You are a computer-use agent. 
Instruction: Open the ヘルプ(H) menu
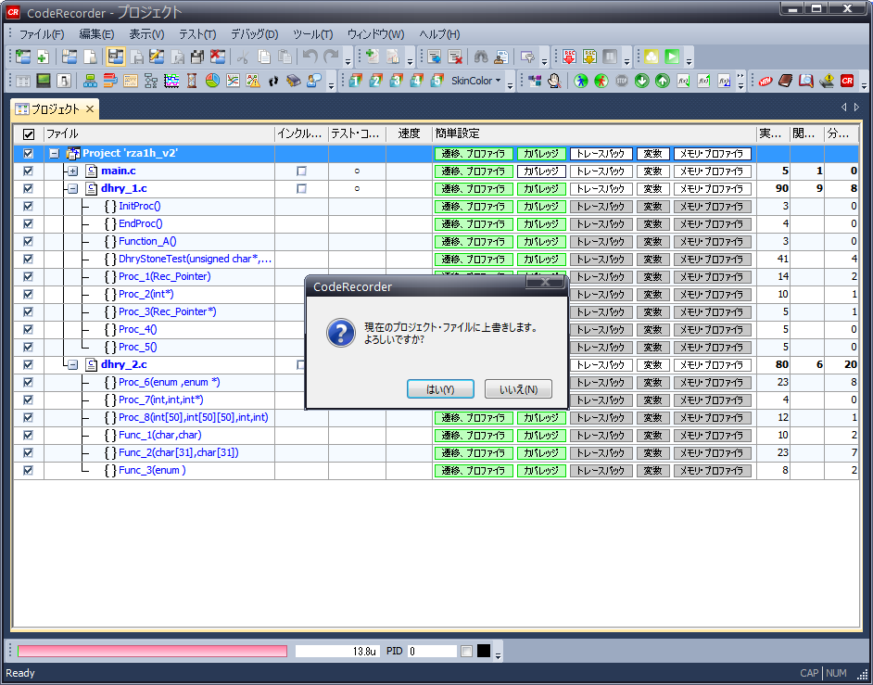(440, 34)
